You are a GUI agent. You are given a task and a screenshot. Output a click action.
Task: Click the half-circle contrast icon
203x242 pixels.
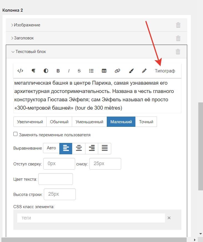[x=46, y=71]
